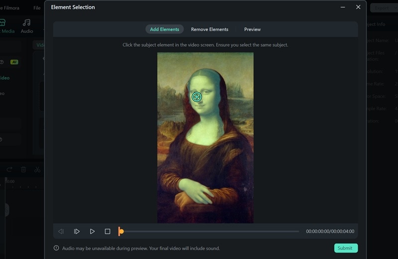
Task: Play the video preview
Action: point(92,231)
